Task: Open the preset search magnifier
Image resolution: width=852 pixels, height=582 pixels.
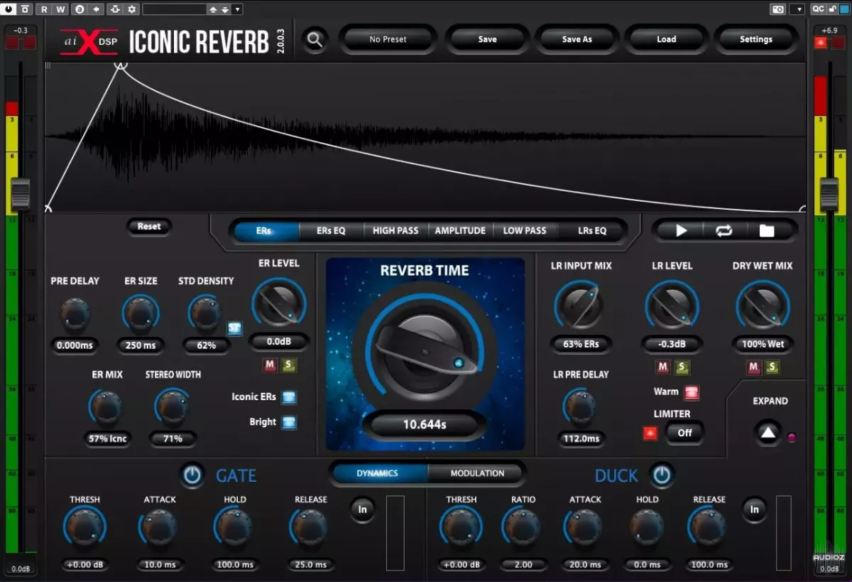Action: coord(315,40)
